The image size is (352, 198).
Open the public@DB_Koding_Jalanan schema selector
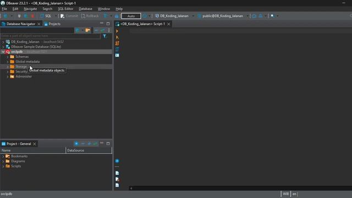(220, 16)
